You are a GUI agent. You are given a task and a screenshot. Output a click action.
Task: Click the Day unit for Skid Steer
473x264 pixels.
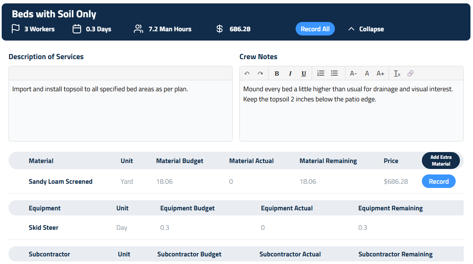[122, 228]
